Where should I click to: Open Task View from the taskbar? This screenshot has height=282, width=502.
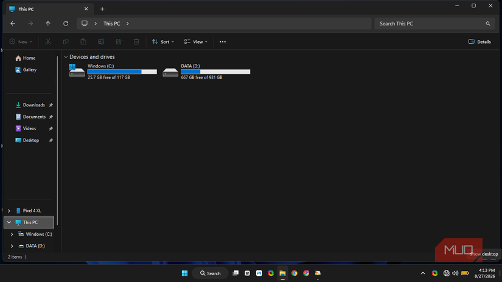click(x=235, y=273)
